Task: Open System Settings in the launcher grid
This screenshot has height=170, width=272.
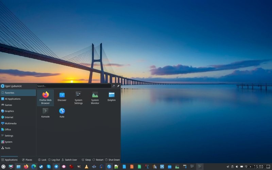Action: point(79,98)
